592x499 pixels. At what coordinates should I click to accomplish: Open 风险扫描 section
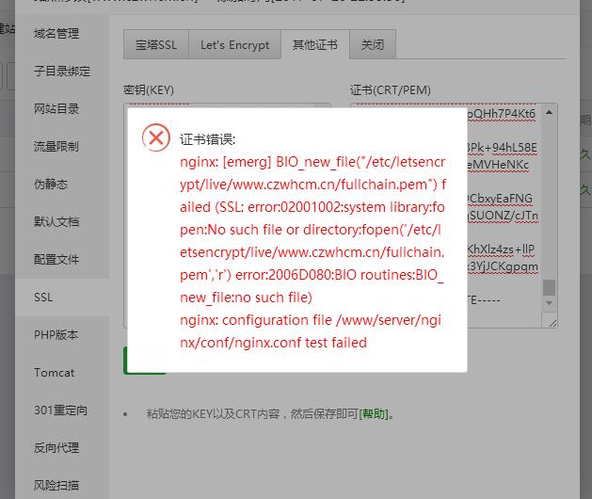click(x=56, y=485)
